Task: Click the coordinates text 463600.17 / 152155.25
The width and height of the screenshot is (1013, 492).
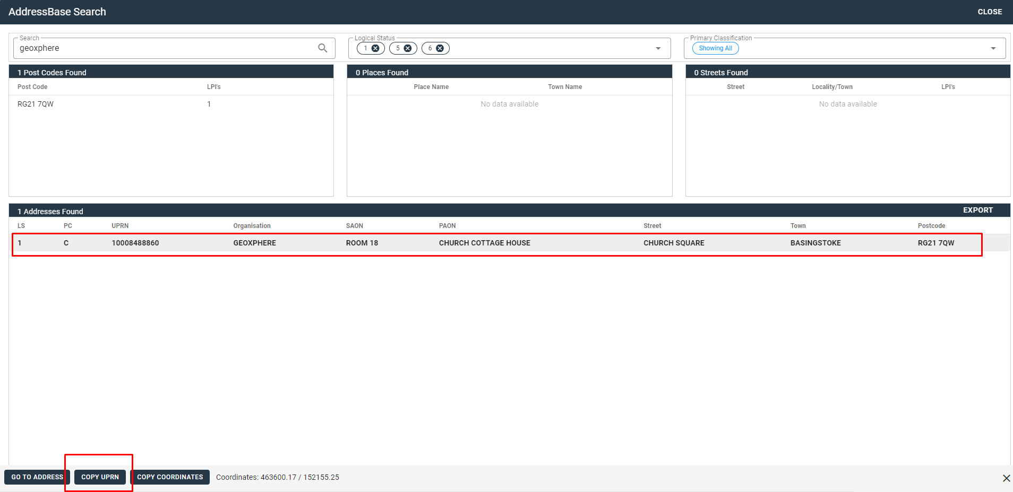Action: click(x=299, y=477)
